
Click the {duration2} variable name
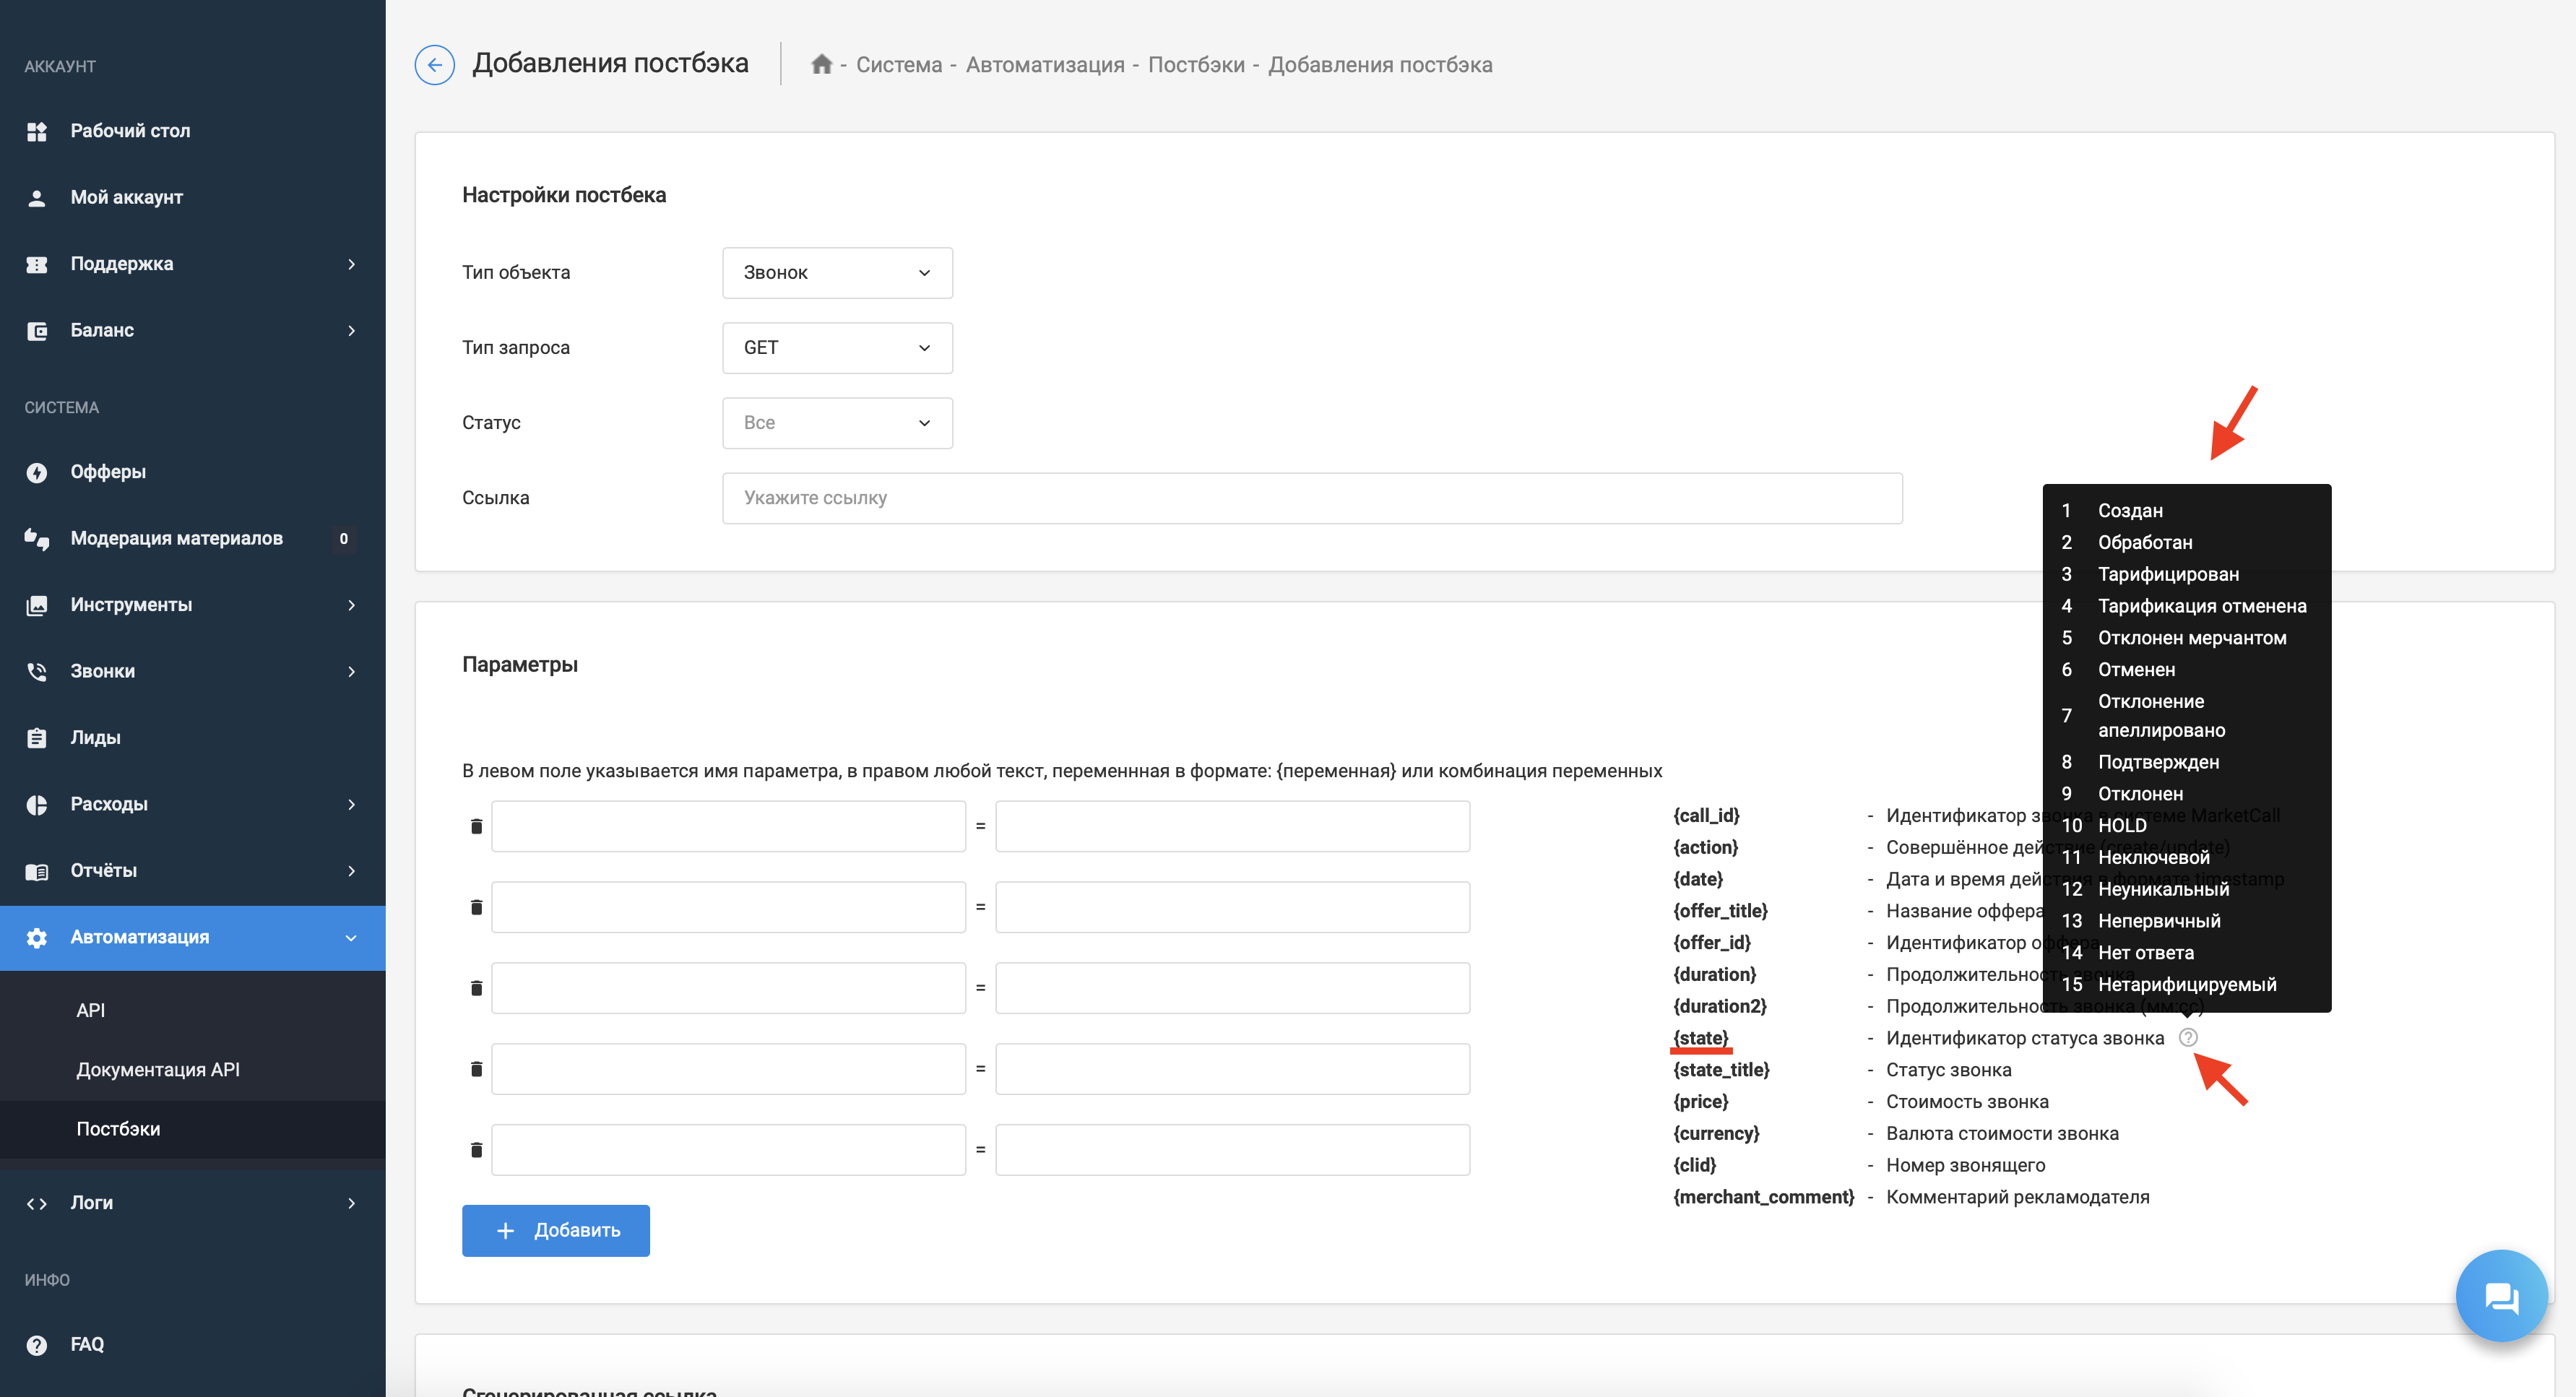tap(1720, 1006)
